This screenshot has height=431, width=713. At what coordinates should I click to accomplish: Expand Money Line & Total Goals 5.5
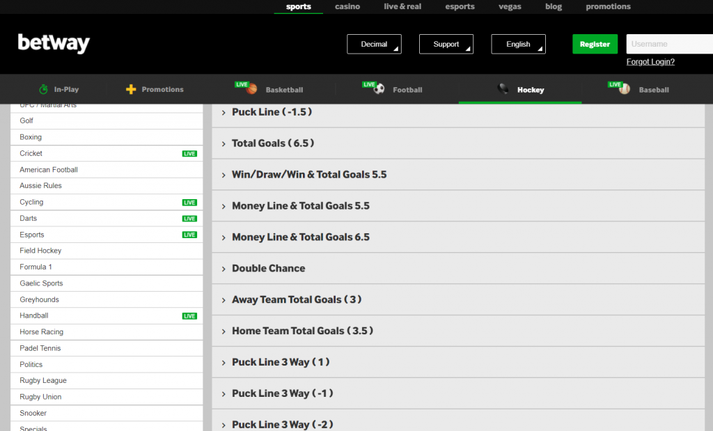(458, 206)
